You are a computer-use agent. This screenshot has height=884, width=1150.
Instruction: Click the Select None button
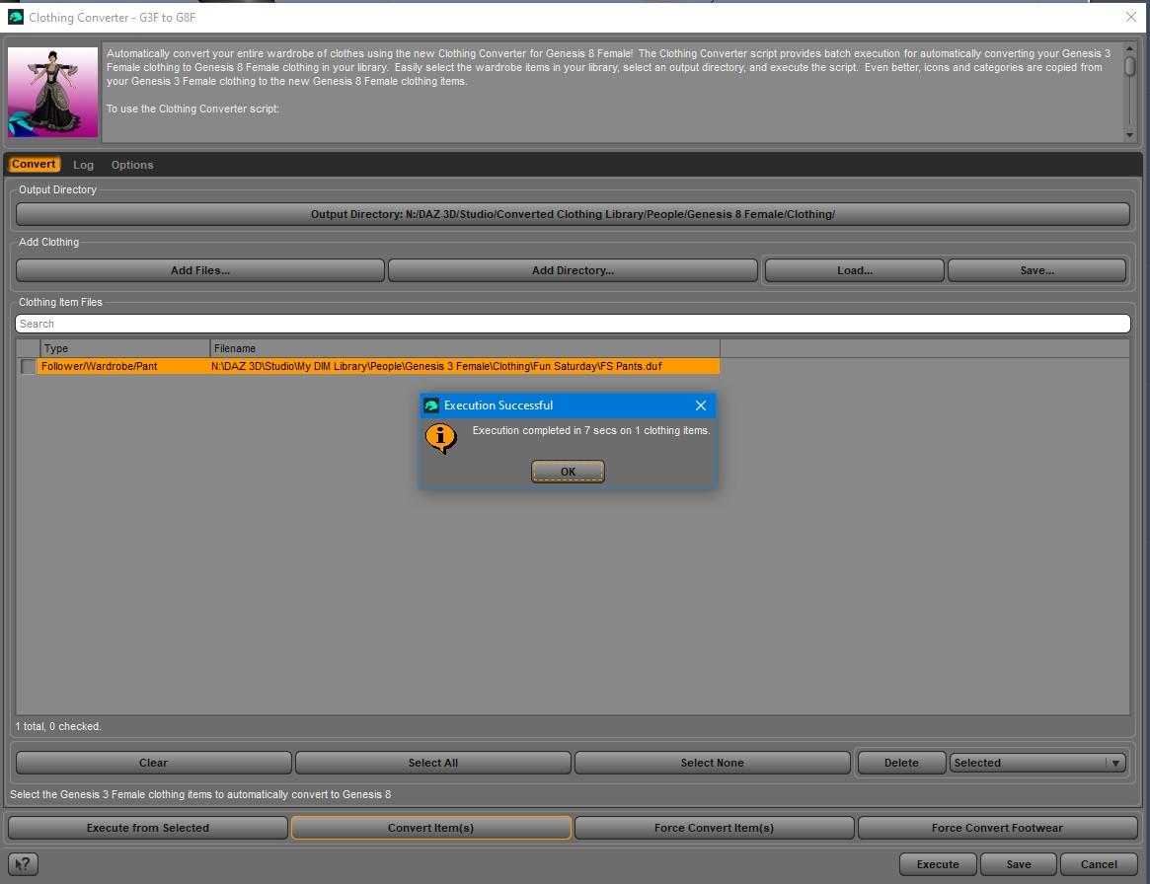[x=712, y=763]
